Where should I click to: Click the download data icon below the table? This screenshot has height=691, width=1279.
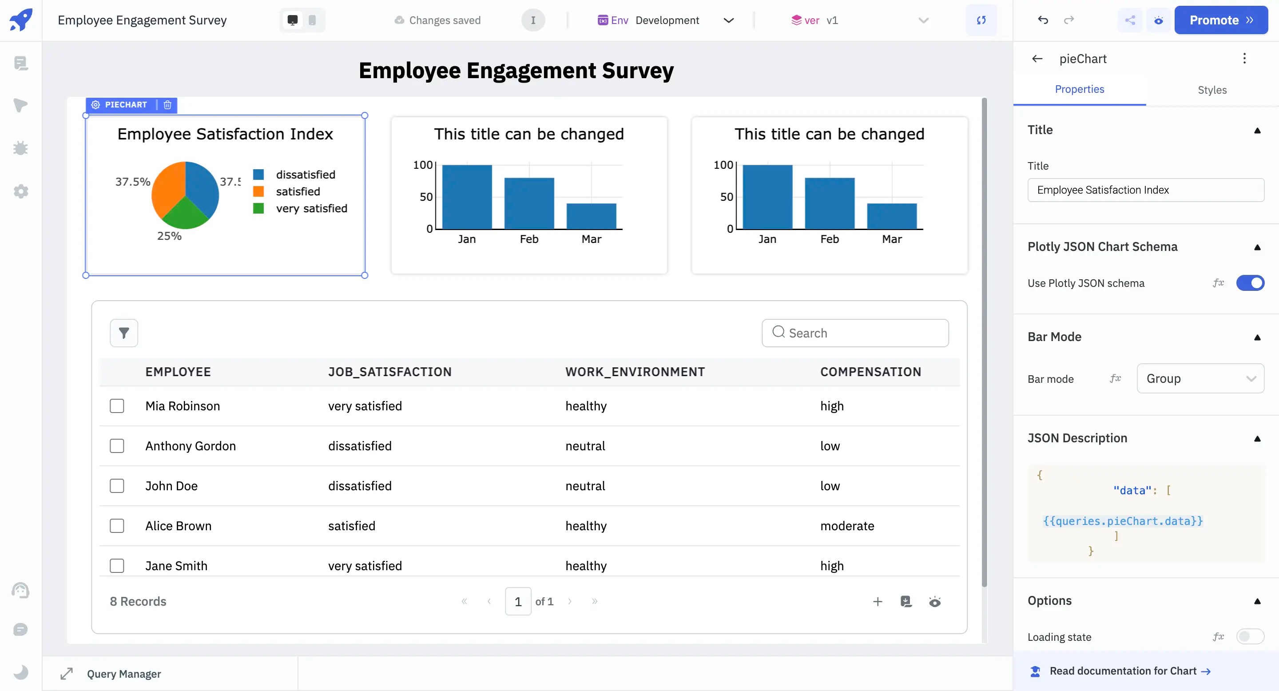click(x=906, y=601)
